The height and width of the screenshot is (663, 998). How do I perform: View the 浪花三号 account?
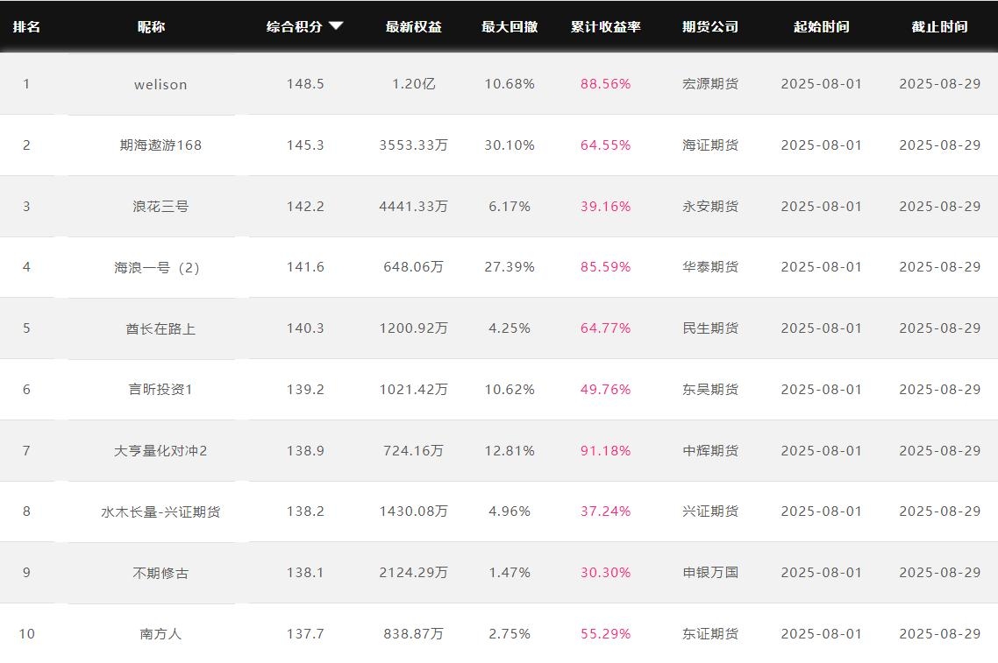tap(160, 207)
